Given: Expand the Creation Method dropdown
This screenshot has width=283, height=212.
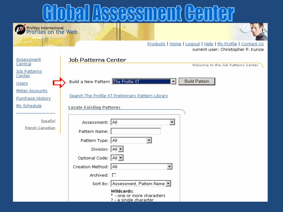Looking at the screenshot, I should pyautogui.click(x=141, y=167).
